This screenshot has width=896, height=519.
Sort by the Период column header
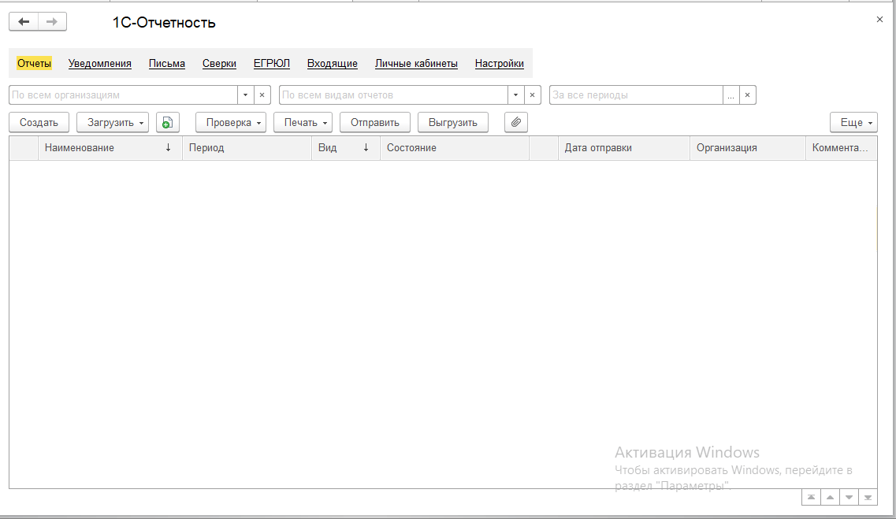(x=247, y=148)
